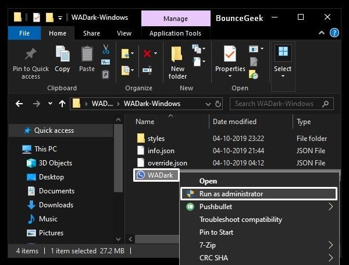
Task: Click the Move to folder icon
Action: (125, 54)
